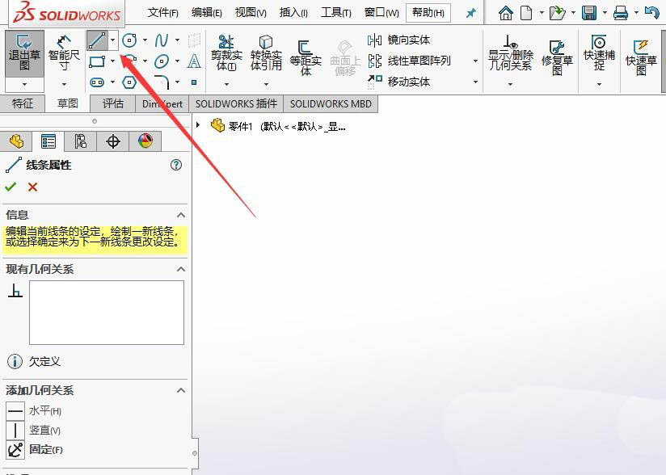Switch to the 特征 ribbon tab
Viewport: 666px width, 475px height.
point(23,103)
